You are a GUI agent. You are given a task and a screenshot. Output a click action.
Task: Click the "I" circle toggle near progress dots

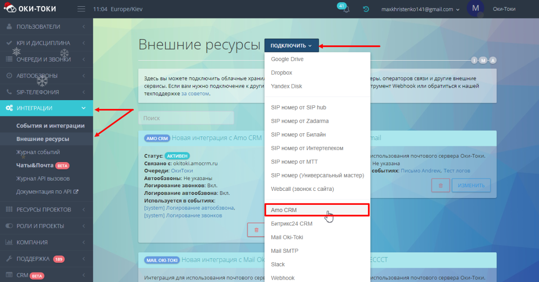474,60
